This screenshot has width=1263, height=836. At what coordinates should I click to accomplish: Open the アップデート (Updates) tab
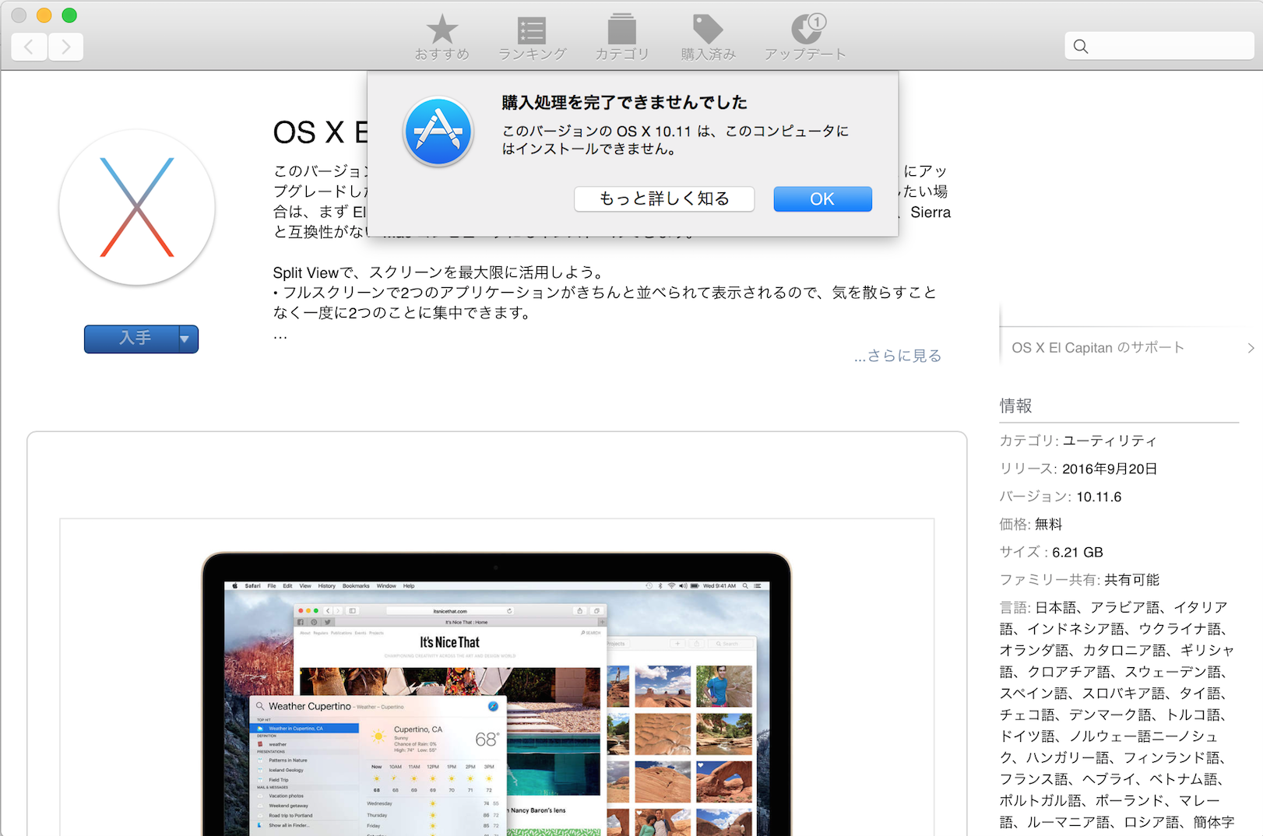(x=805, y=37)
